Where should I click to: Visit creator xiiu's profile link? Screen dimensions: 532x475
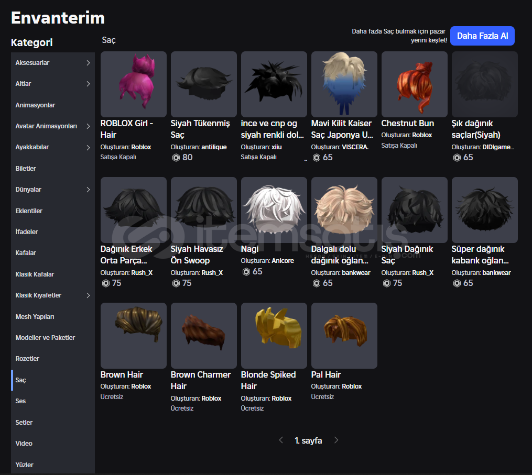[277, 147]
